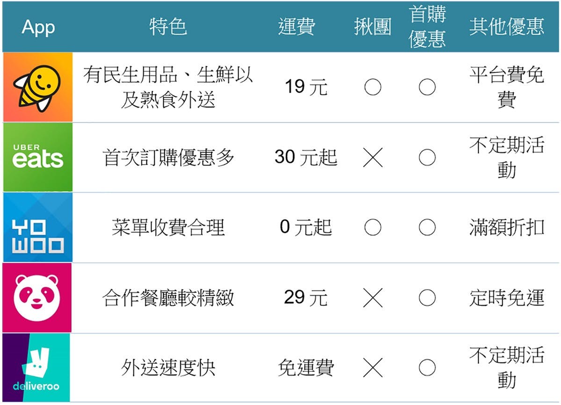Select the circle in Deliveroo 首購優惠 cell
This screenshot has height=405, width=561.
[427, 368]
